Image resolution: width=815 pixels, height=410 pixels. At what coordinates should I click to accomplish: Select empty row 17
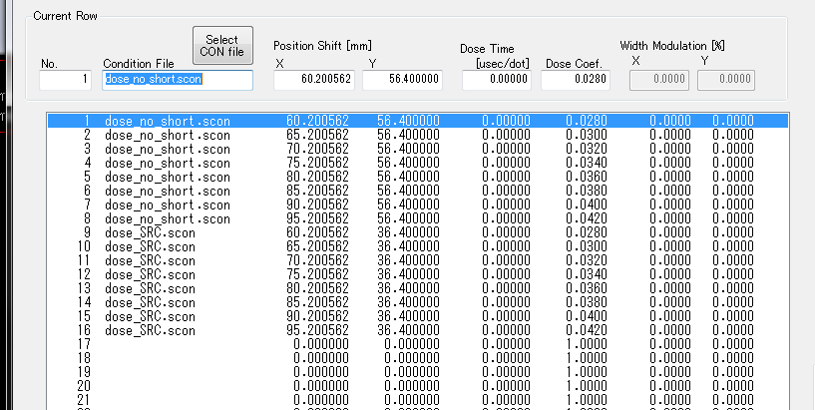click(418, 344)
